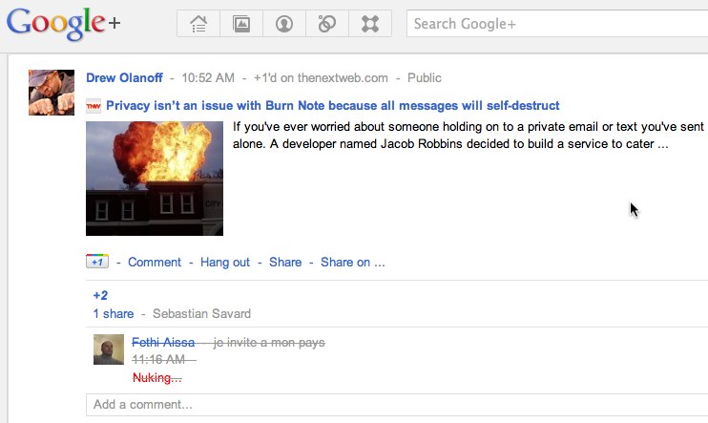This screenshot has width=708, height=423.
Task: Toggle the +1 button on the post
Action: click(x=97, y=262)
